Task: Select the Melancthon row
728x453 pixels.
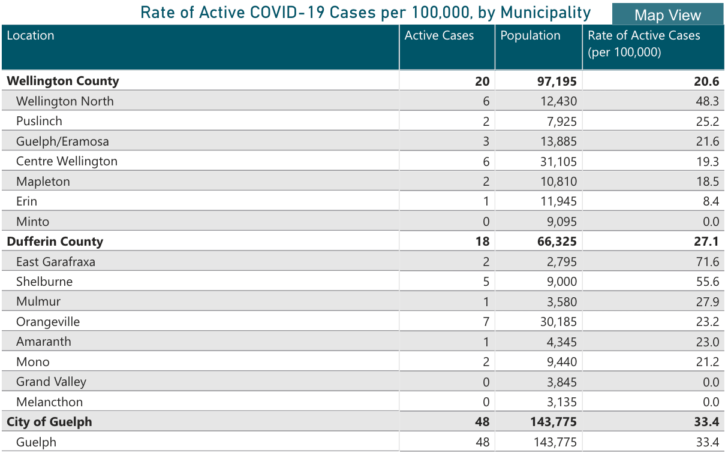Action: point(49,402)
